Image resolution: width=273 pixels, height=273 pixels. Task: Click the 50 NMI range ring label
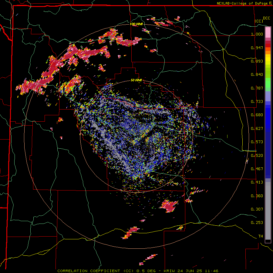click(136, 80)
